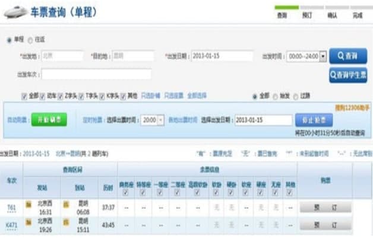Toggle the 动车 checkbox
Image resolution: width=373 pixels, height=239 pixels.
42,96
